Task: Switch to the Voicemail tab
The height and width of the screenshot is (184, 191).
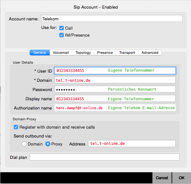Action: click(61, 53)
